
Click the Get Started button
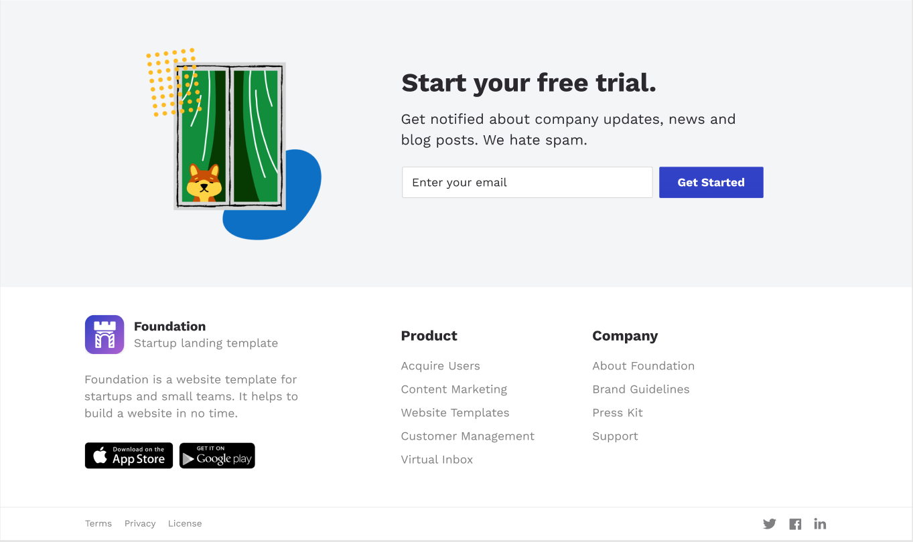pos(711,182)
